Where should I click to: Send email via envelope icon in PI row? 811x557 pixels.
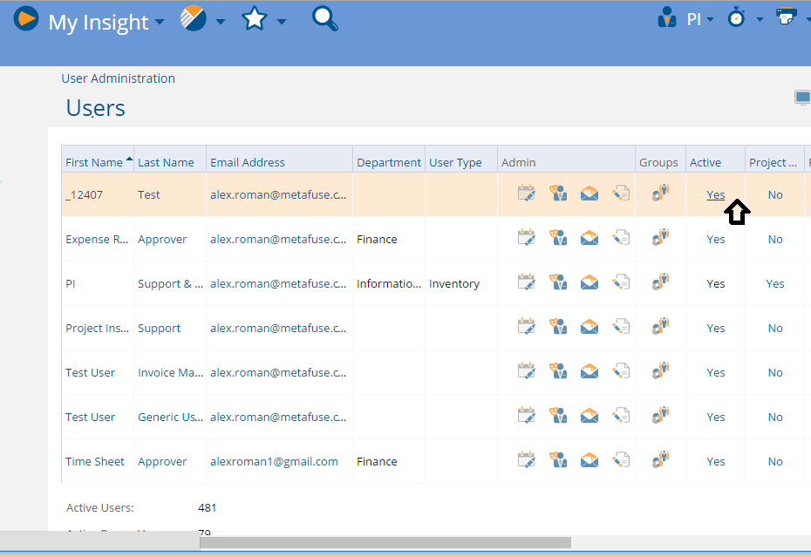coord(590,282)
